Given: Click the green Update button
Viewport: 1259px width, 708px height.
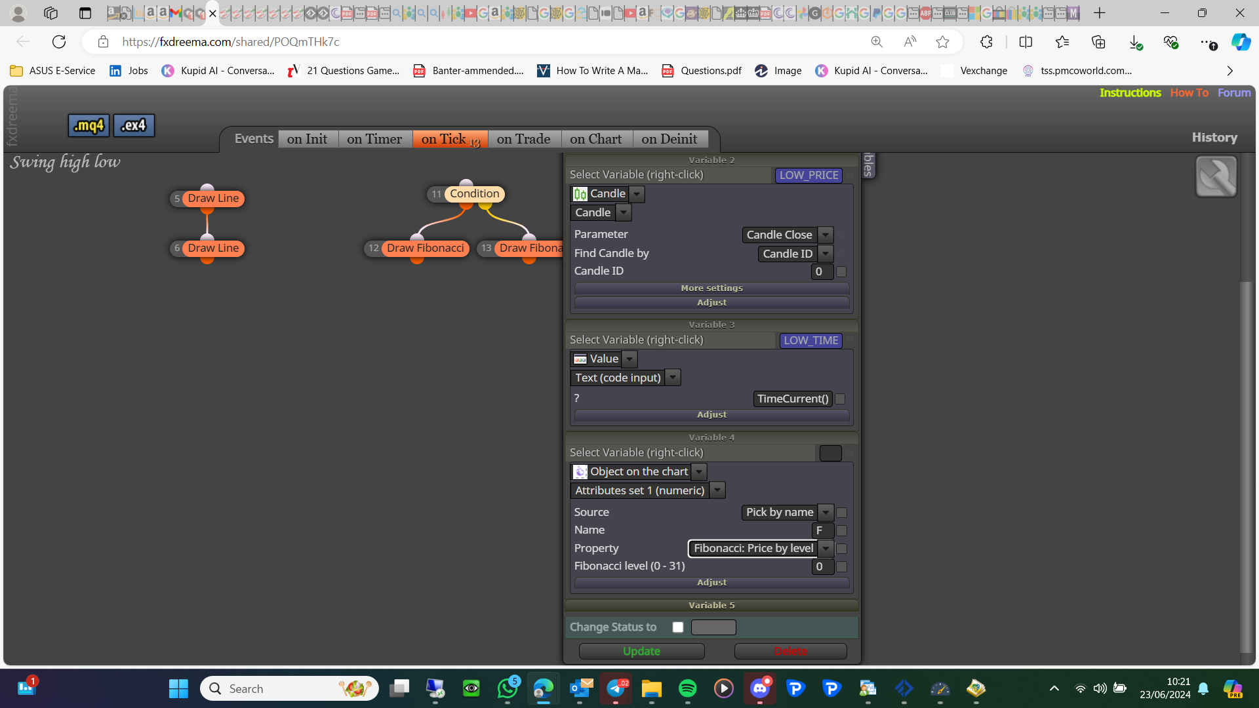Looking at the screenshot, I should click(x=641, y=651).
